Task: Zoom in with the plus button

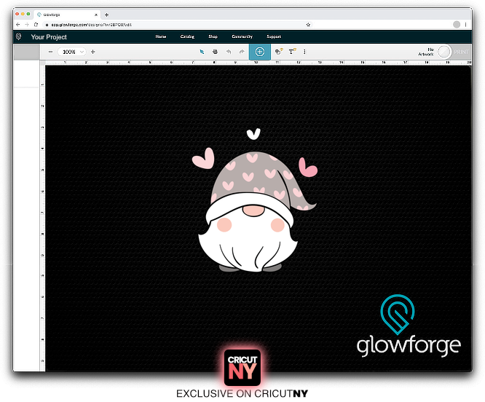Action: (x=92, y=52)
